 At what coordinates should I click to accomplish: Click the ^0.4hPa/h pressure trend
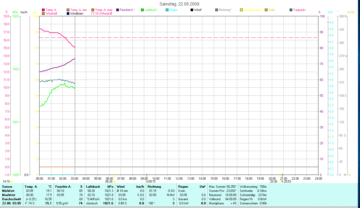click(93, 199)
